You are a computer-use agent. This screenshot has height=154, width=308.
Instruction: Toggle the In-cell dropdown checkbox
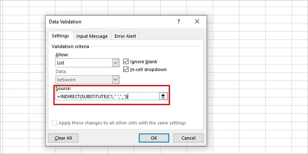(126, 69)
